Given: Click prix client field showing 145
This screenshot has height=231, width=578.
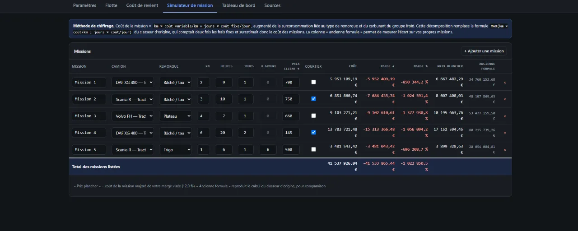Looking at the screenshot, I should pyautogui.click(x=291, y=133).
